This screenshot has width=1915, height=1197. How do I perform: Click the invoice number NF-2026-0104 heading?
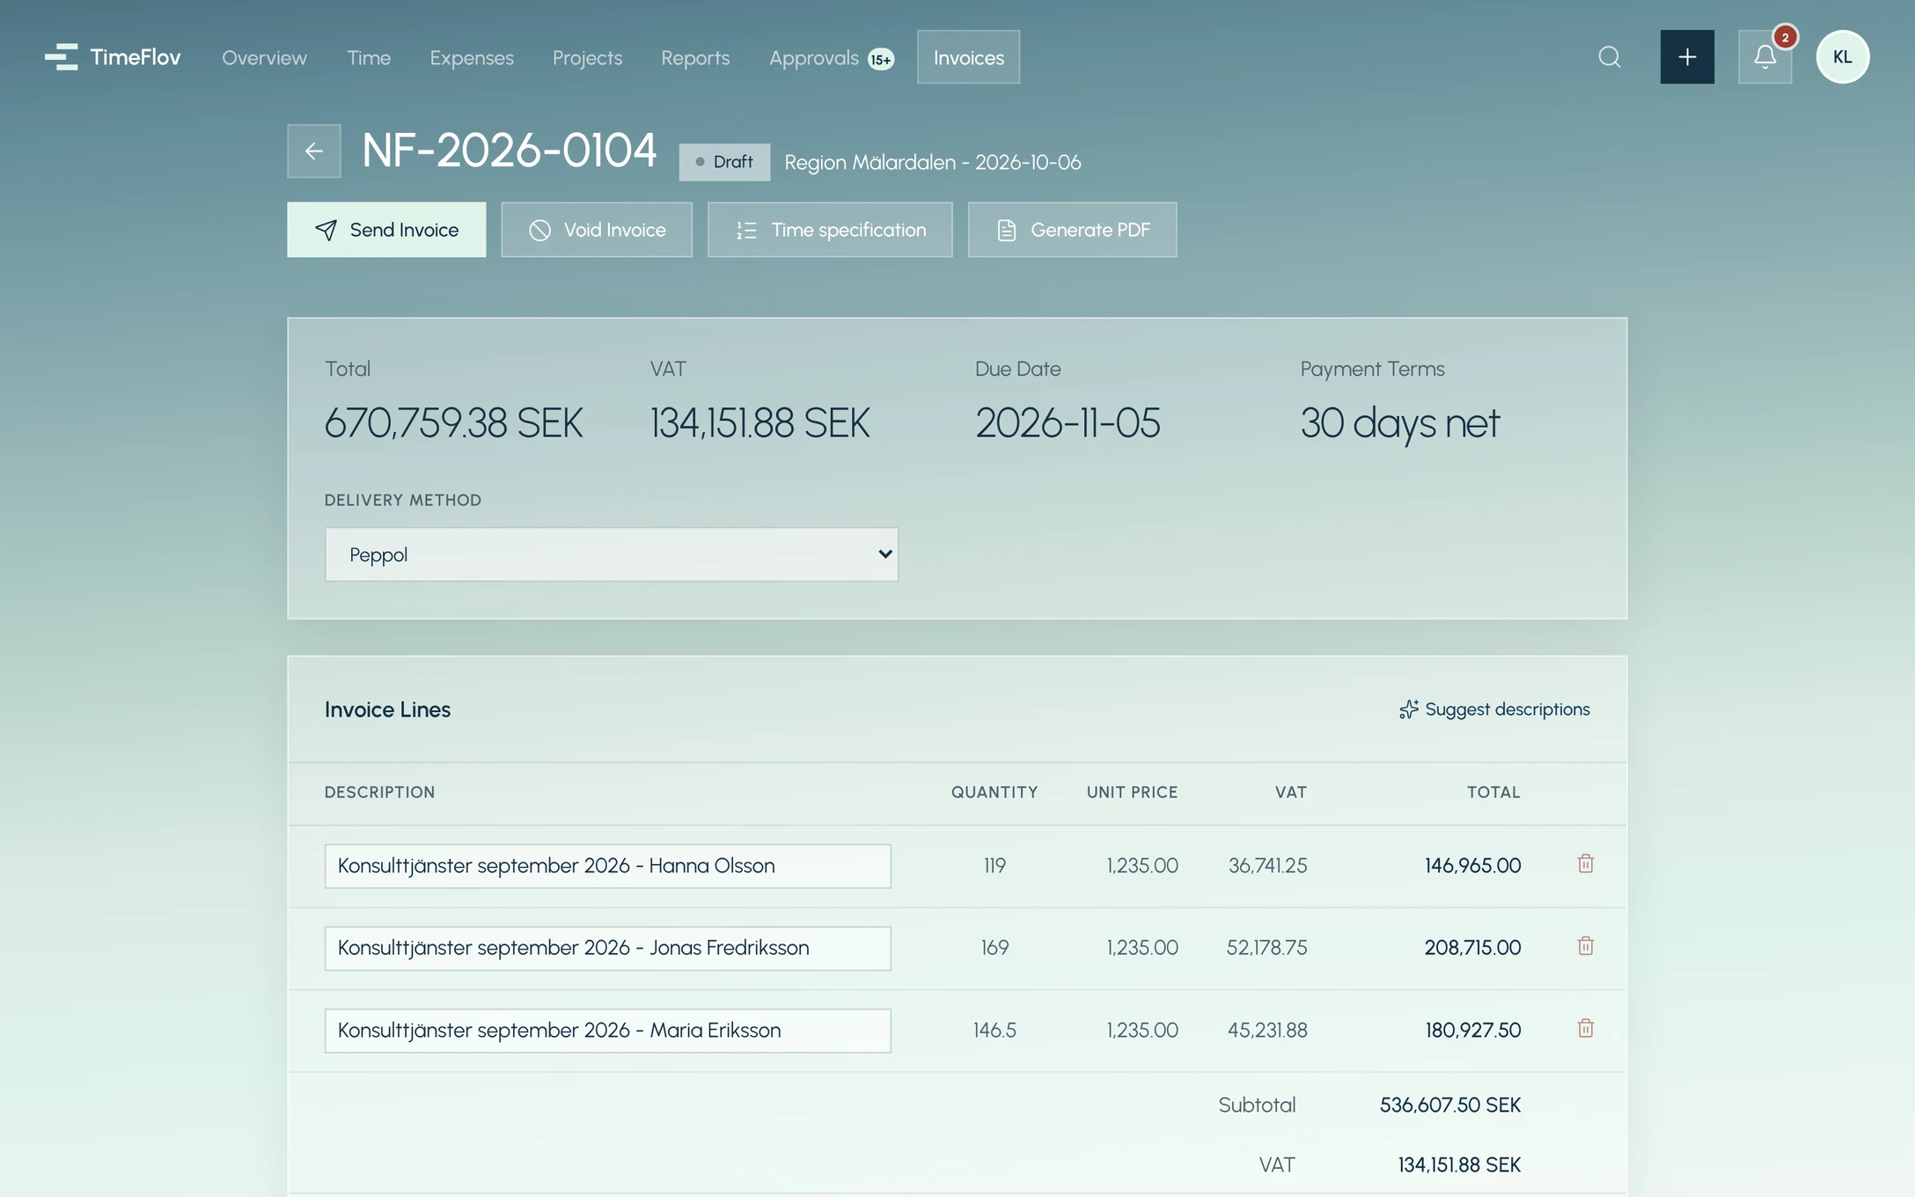coord(509,151)
